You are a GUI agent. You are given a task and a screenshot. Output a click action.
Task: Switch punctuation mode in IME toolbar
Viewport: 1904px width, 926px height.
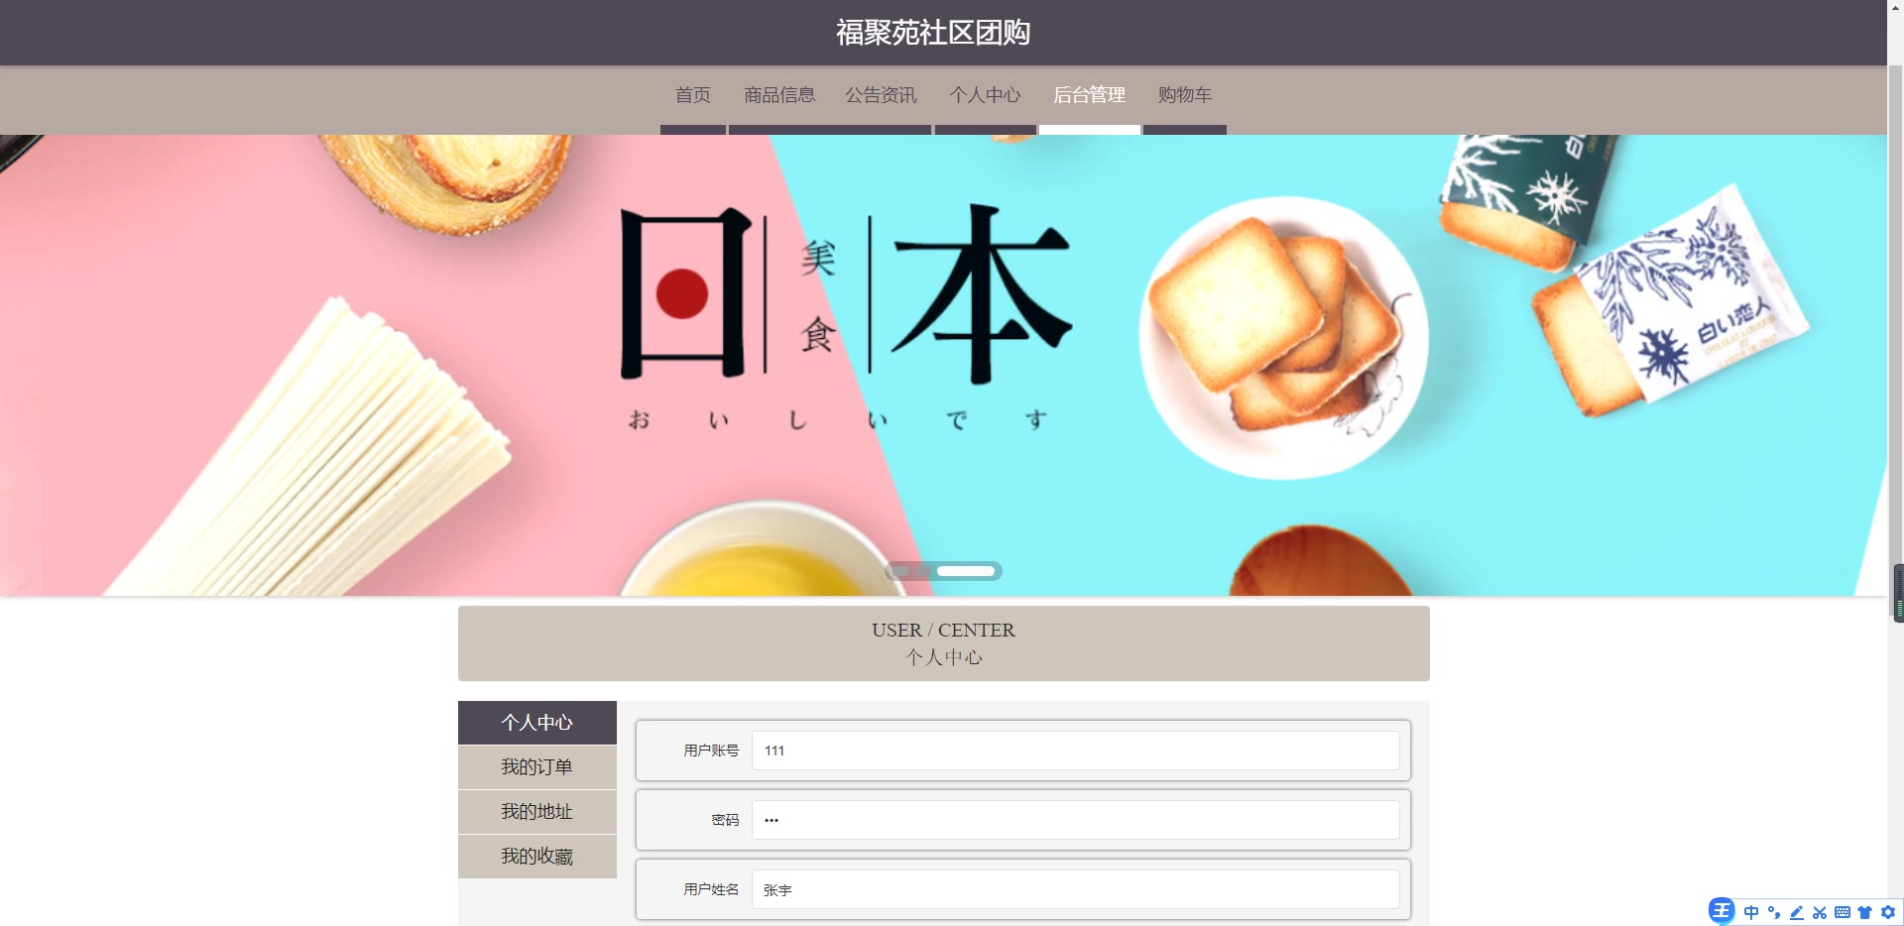[1774, 912]
